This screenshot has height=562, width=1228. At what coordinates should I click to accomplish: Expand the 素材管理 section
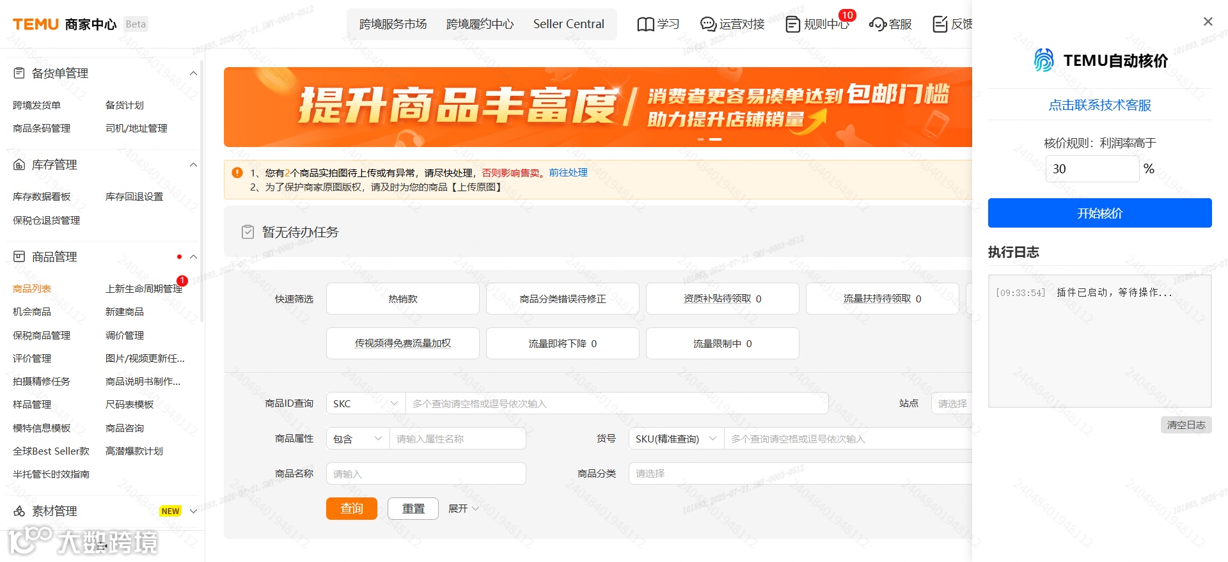pos(193,511)
